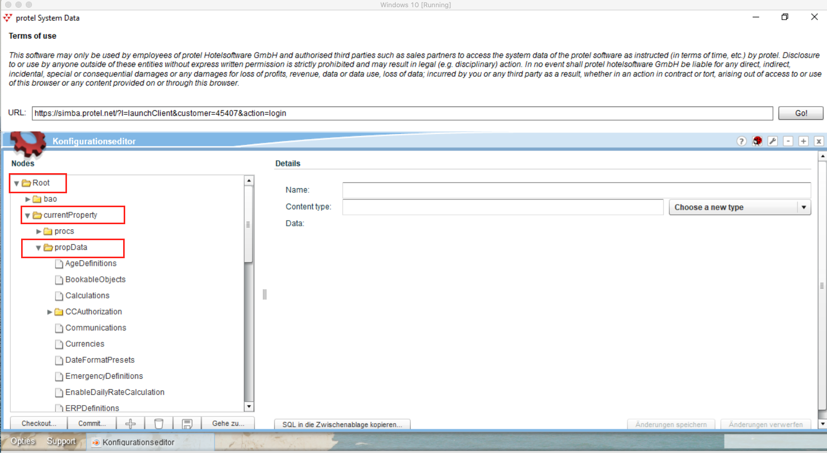Screen dimensions: 827x453
Task: Open help via the question mark icon
Action: (741, 141)
